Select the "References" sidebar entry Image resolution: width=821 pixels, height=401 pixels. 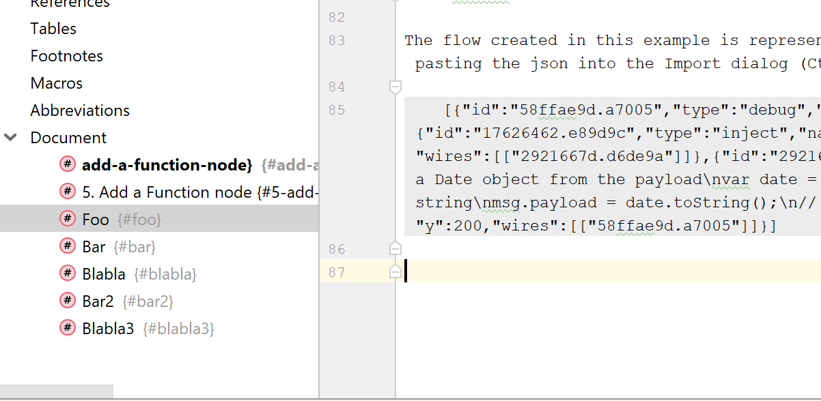tap(68, 3)
